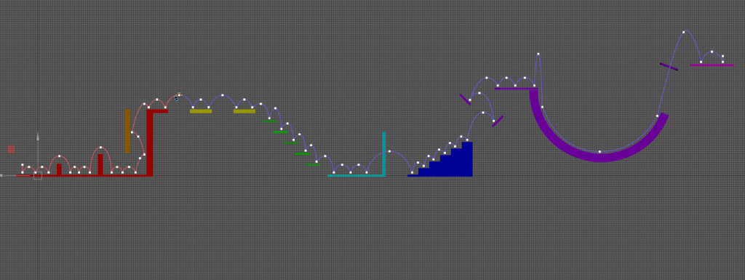Select the topmost green step
This screenshot has width=745, height=280.
pyautogui.click(x=269, y=121)
